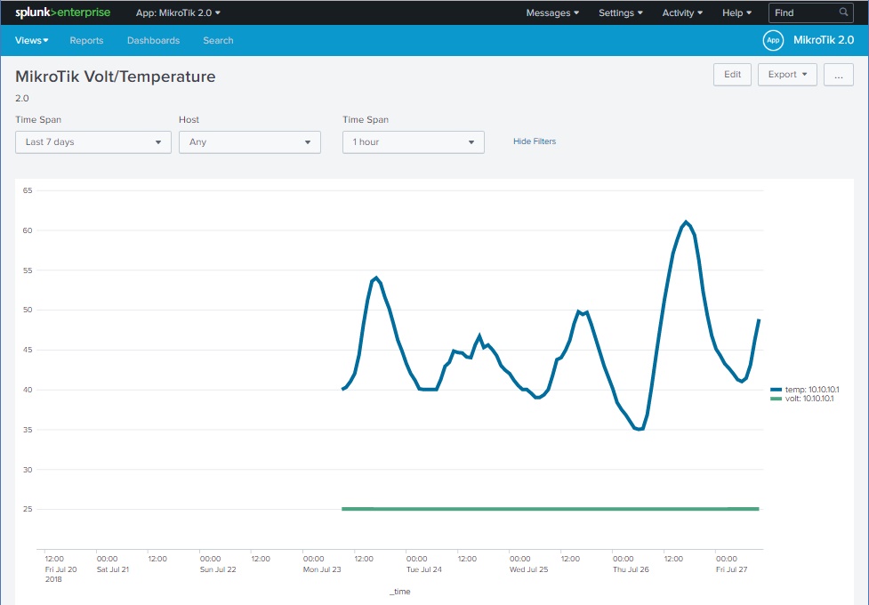869x605 pixels.
Task: Expand the Host dropdown set to Any
Action: [249, 142]
